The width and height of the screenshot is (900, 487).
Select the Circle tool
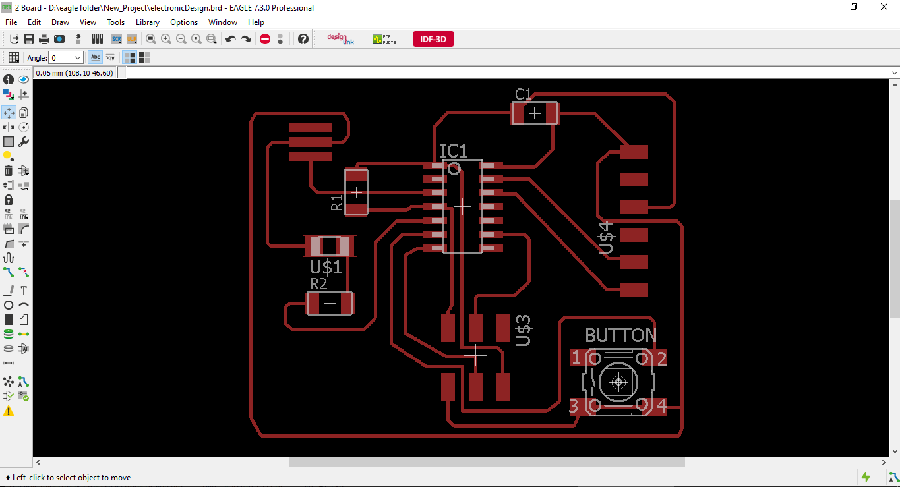point(9,305)
